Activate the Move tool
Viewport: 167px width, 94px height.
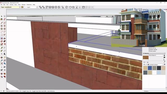(2, 38)
